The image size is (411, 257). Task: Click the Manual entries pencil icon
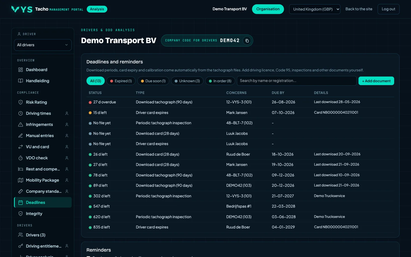click(21, 136)
